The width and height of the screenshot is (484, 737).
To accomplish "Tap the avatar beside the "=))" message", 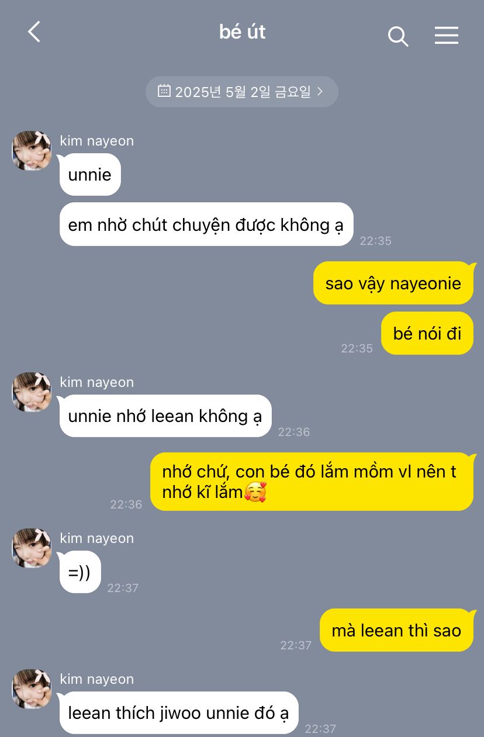I will (32, 548).
